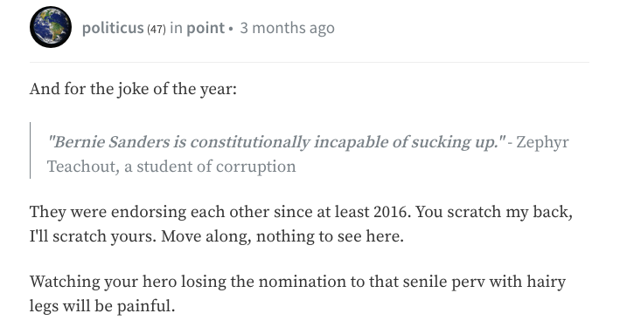
Task: Click the reputation score (47)
Action: point(157,29)
